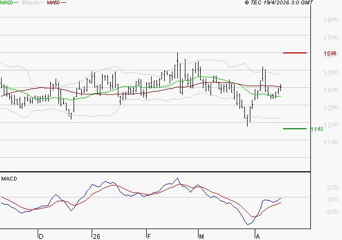The image size is (342, 240).
Task: Click the M month marker on time axis
Action: (x=201, y=236)
